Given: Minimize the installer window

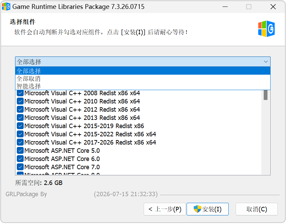Looking at the screenshot, I should [x=225, y=7].
